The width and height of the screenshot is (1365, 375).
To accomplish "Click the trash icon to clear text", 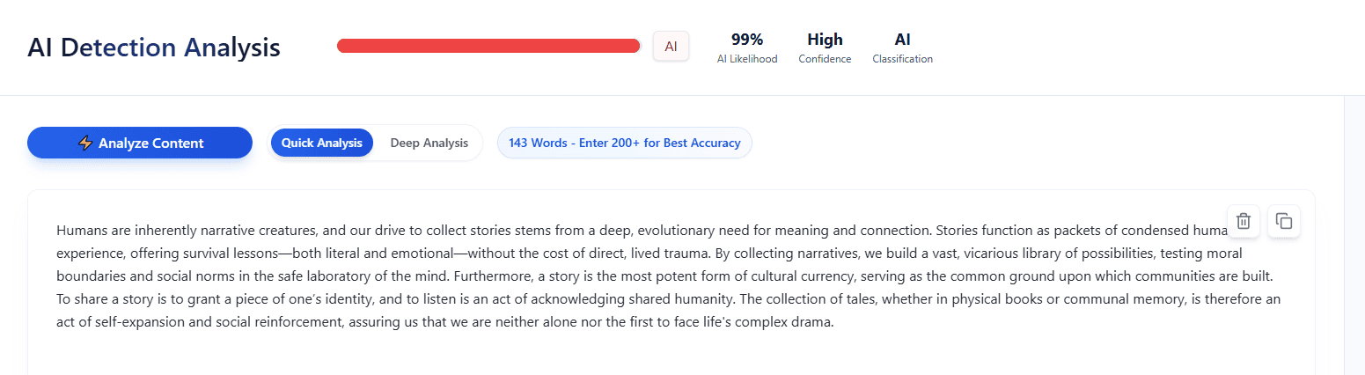I will pyautogui.click(x=1243, y=221).
